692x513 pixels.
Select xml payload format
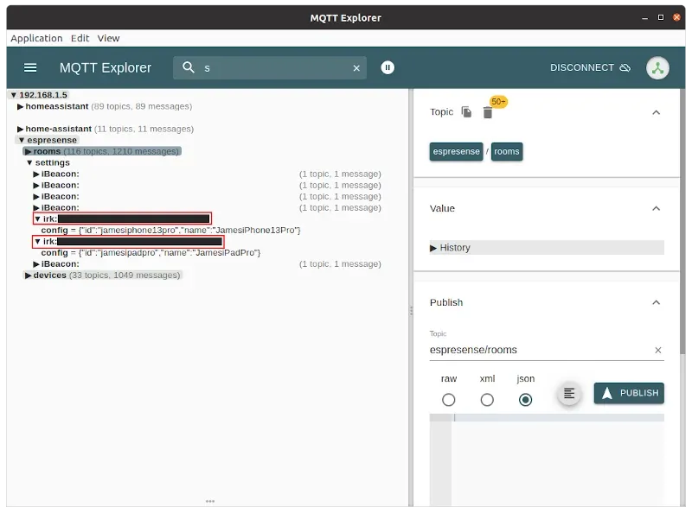point(487,400)
